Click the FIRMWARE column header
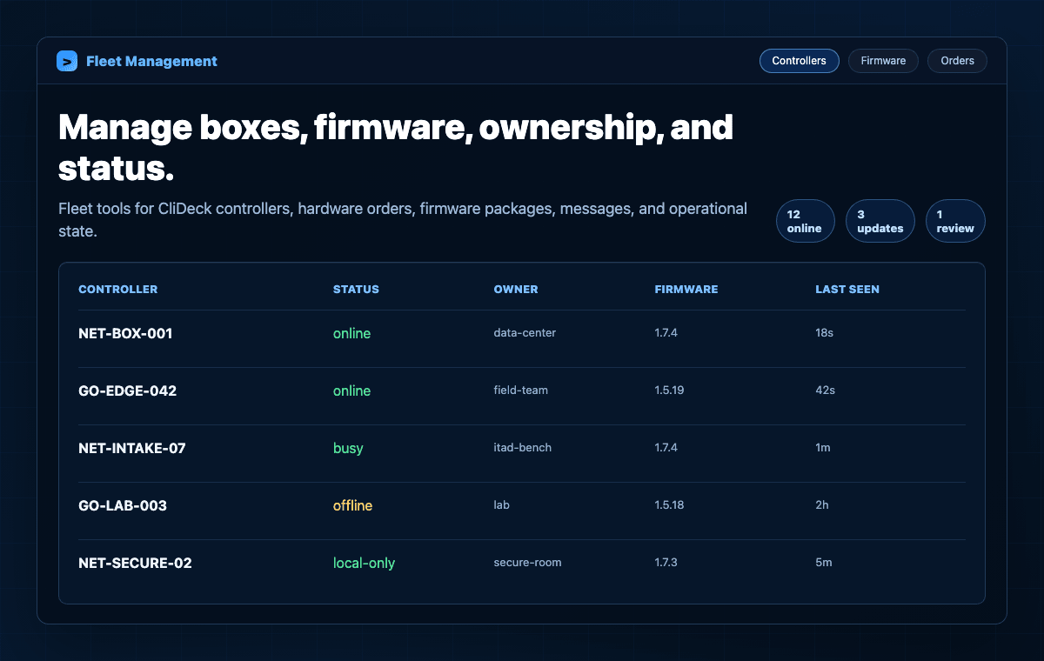The image size is (1044, 661). pos(686,289)
